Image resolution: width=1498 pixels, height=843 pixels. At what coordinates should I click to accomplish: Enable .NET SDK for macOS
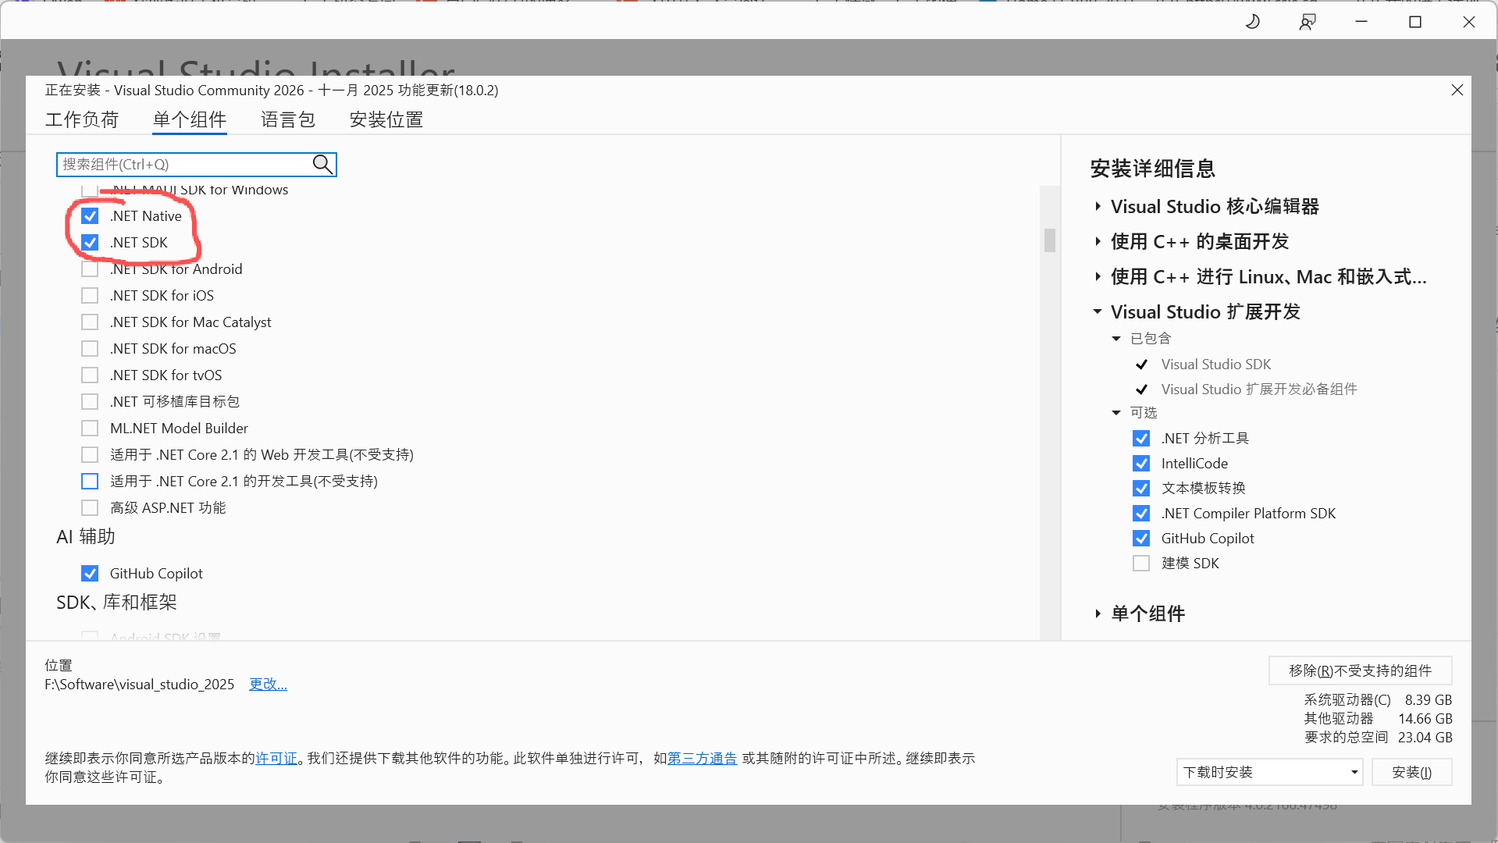pyautogui.click(x=90, y=349)
